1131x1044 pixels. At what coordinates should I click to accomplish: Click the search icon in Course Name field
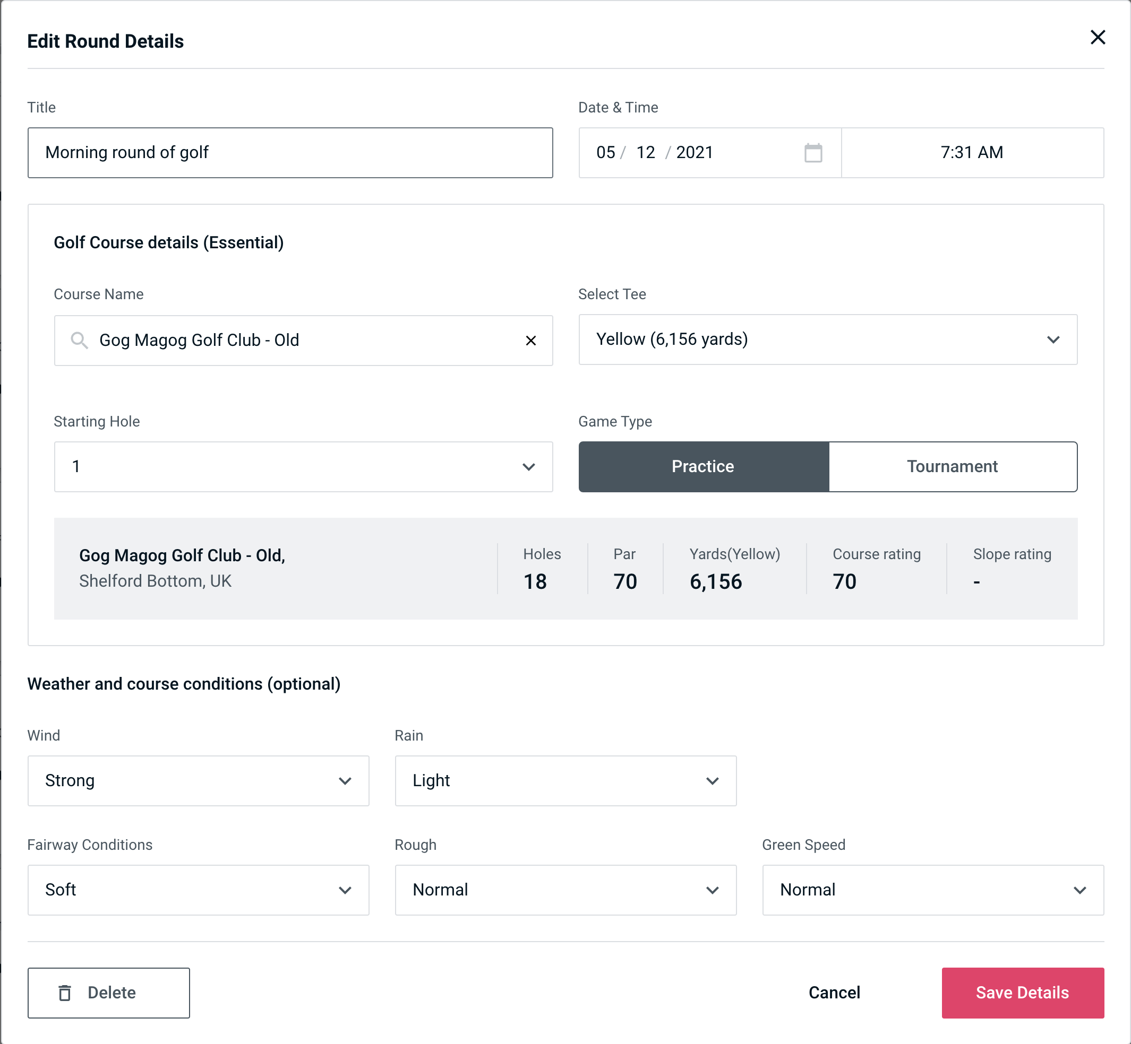tap(79, 341)
